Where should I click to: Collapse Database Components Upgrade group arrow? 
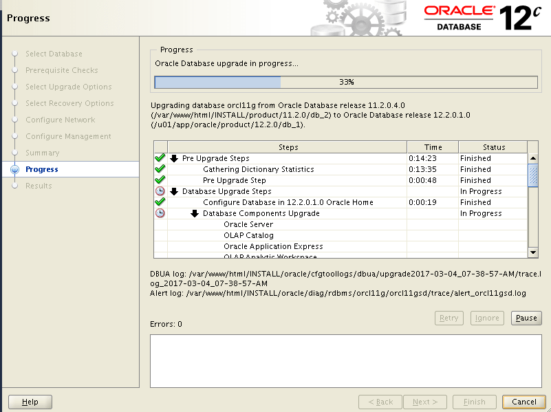click(x=195, y=213)
